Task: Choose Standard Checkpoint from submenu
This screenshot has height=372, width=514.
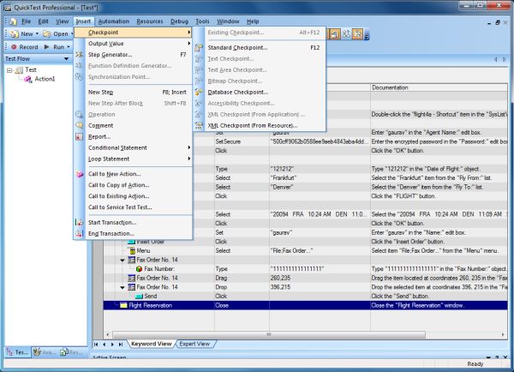Action: point(259,47)
